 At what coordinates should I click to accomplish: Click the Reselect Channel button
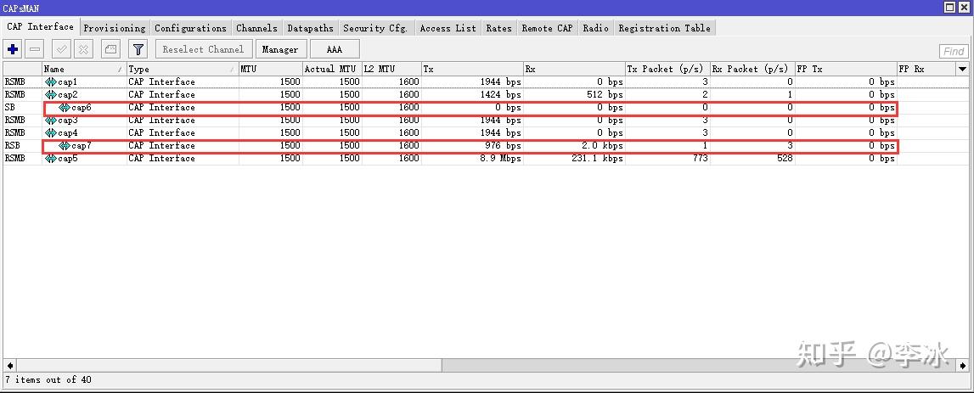click(x=203, y=49)
